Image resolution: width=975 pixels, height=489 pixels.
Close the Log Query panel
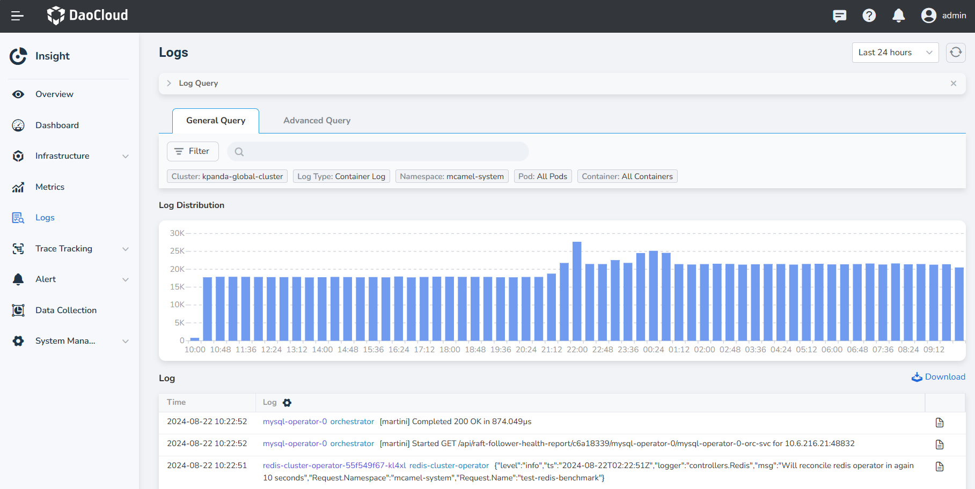click(954, 83)
